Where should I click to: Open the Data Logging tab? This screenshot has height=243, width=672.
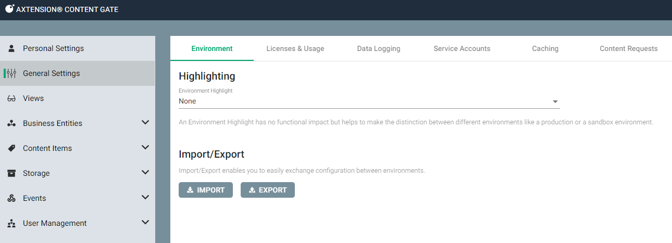[378, 48]
